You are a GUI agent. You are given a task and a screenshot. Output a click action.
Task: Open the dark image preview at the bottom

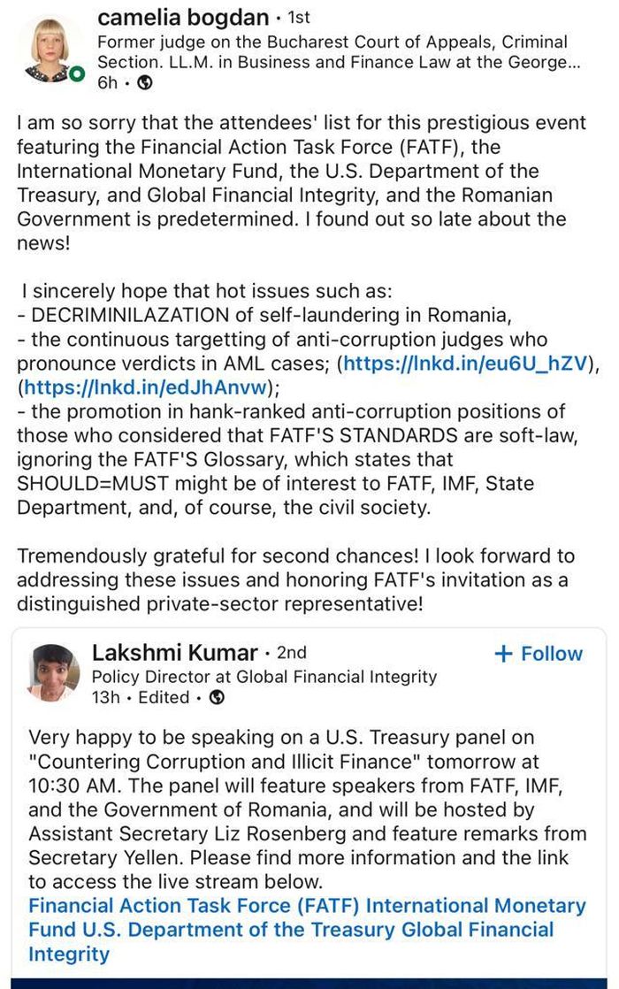tap(309, 982)
